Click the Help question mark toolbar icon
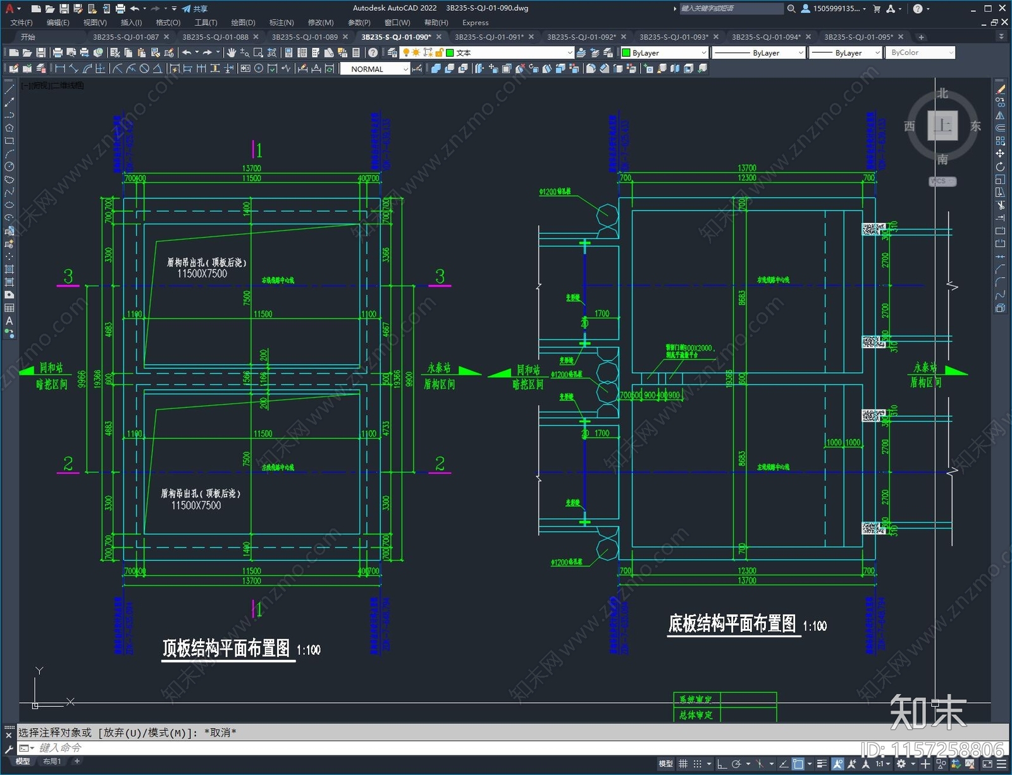 373,52
